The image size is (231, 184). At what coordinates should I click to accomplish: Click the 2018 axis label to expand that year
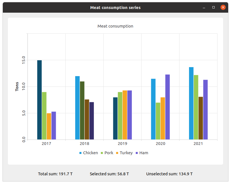[84, 144]
